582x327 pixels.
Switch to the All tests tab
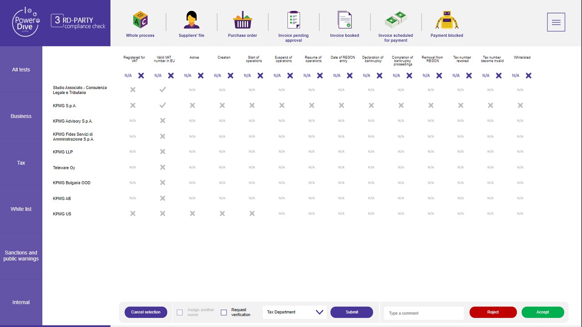click(x=21, y=69)
